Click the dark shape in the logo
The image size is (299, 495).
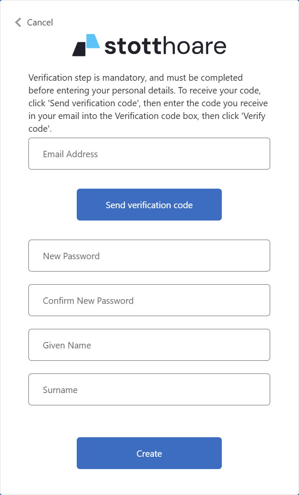pyautogui.click(x=79, y=49)
